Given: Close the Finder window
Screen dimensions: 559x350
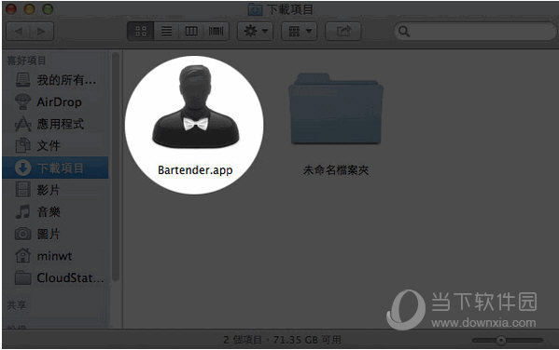Looking at the screenshot, I should pyautogui.click(x=11, y=9).
